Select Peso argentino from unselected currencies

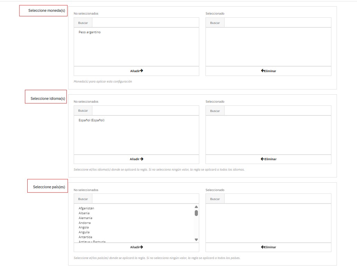tap(90, 32)
